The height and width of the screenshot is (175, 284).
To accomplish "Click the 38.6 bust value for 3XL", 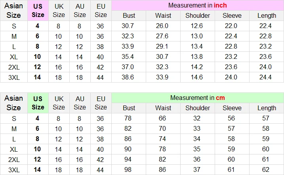I will [x=128, y=77].
